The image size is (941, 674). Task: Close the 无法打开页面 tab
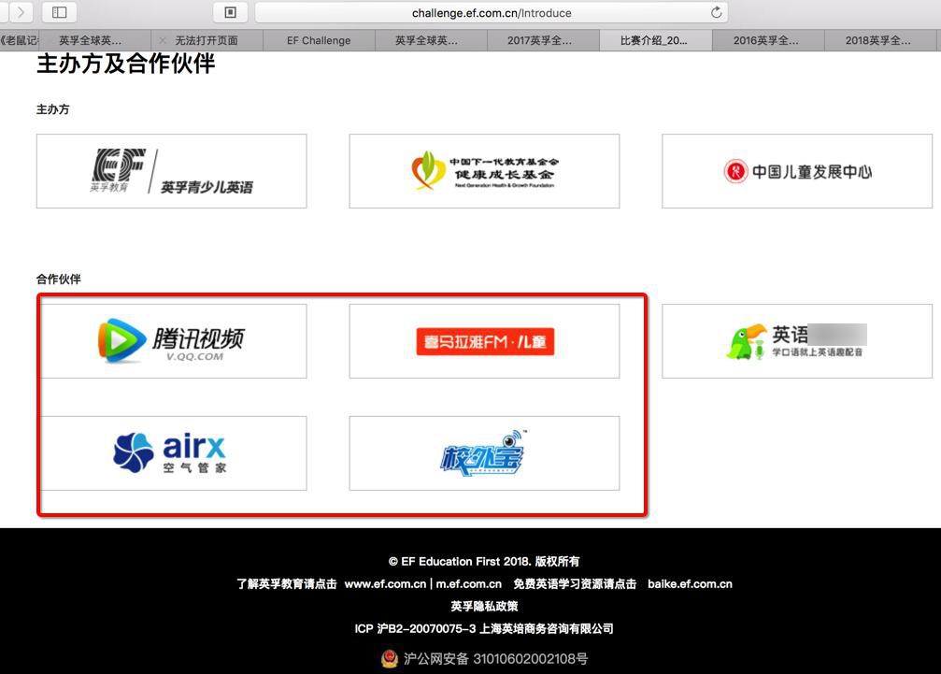tap(163, 40)
